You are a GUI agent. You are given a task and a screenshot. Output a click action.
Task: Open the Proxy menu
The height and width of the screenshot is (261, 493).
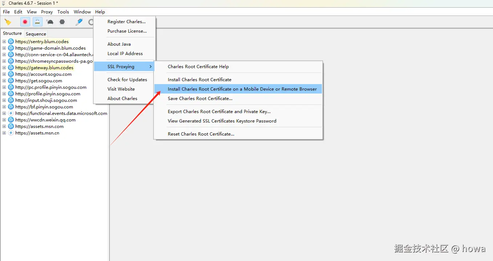(47, 12)
